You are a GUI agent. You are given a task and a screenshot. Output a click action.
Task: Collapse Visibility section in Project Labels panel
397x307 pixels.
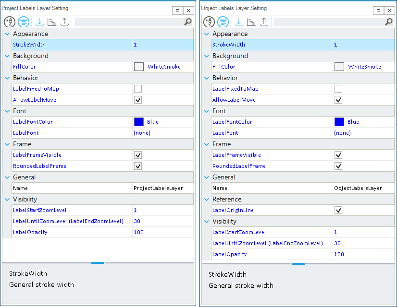(x=7, y=200)
